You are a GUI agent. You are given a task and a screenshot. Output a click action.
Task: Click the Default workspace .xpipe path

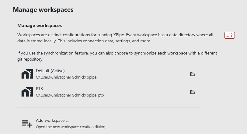coord(66,77)
